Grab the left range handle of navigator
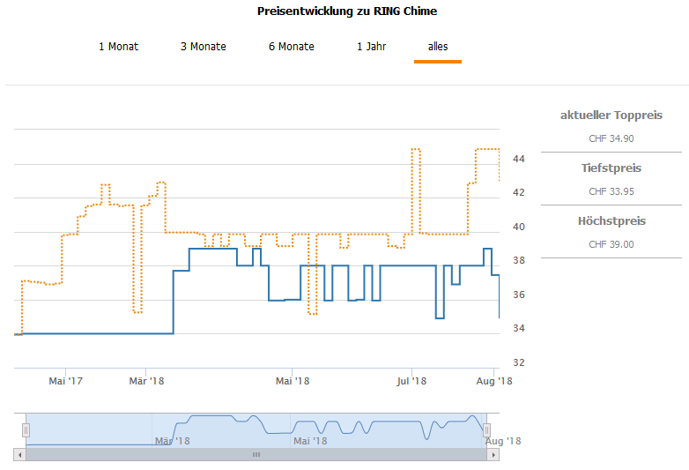The width and height of the screenshot is (689, 470). pos(26,430)
